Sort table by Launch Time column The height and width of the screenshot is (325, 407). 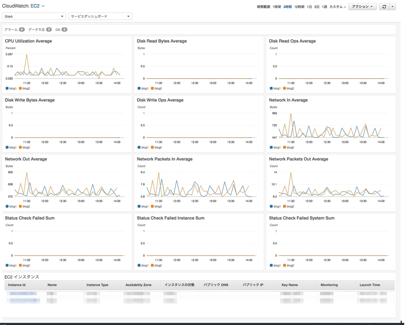375,285
